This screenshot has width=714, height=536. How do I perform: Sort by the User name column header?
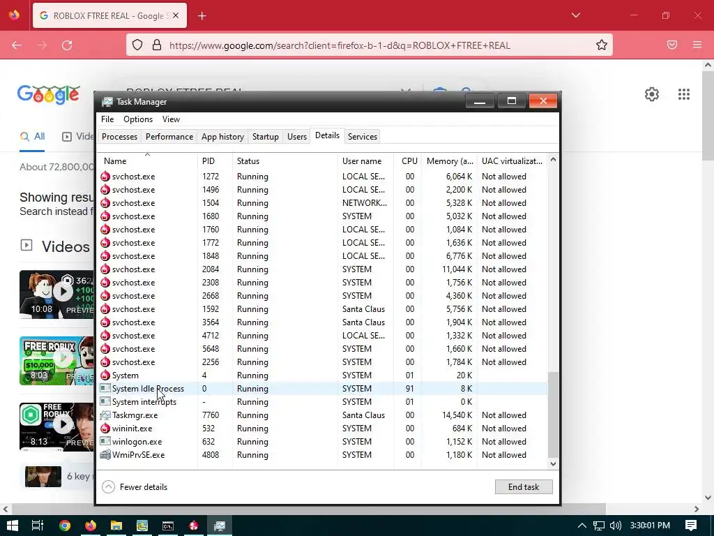(365, 161)
